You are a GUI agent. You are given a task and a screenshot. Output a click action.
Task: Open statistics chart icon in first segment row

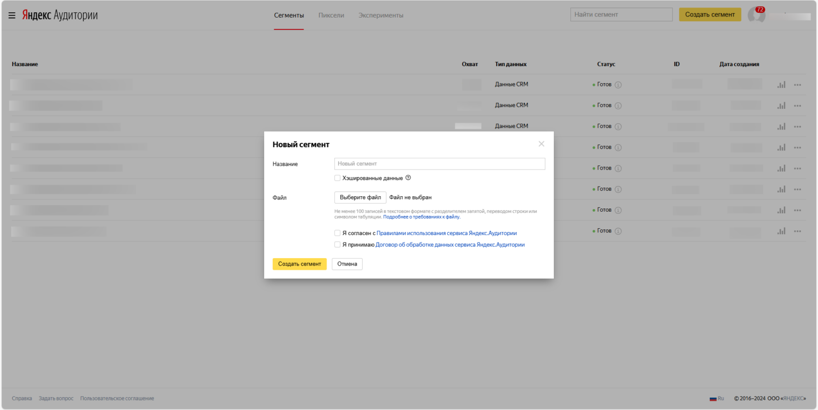tap(781, 85)
